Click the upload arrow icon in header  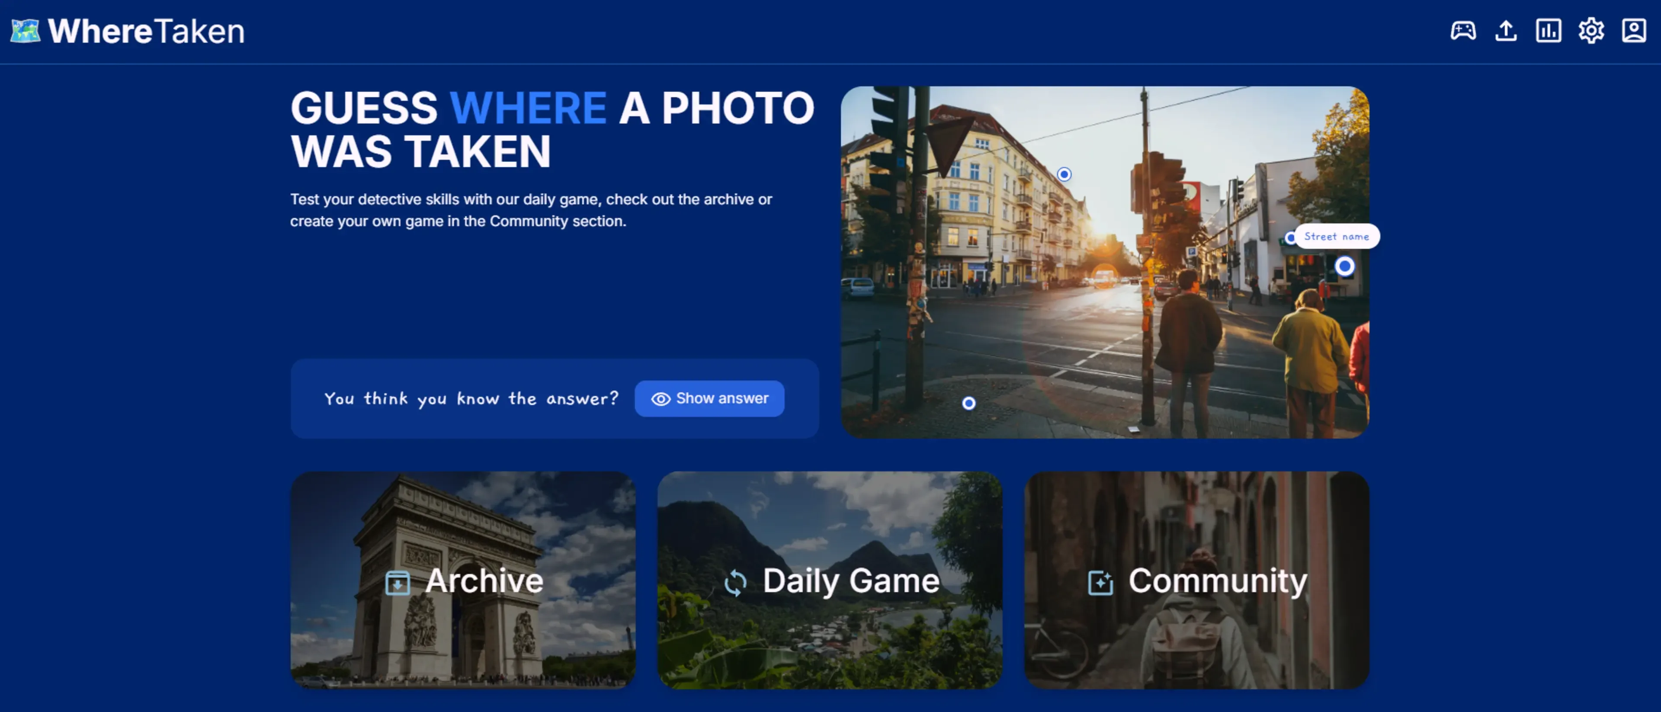click(1506, 30)
